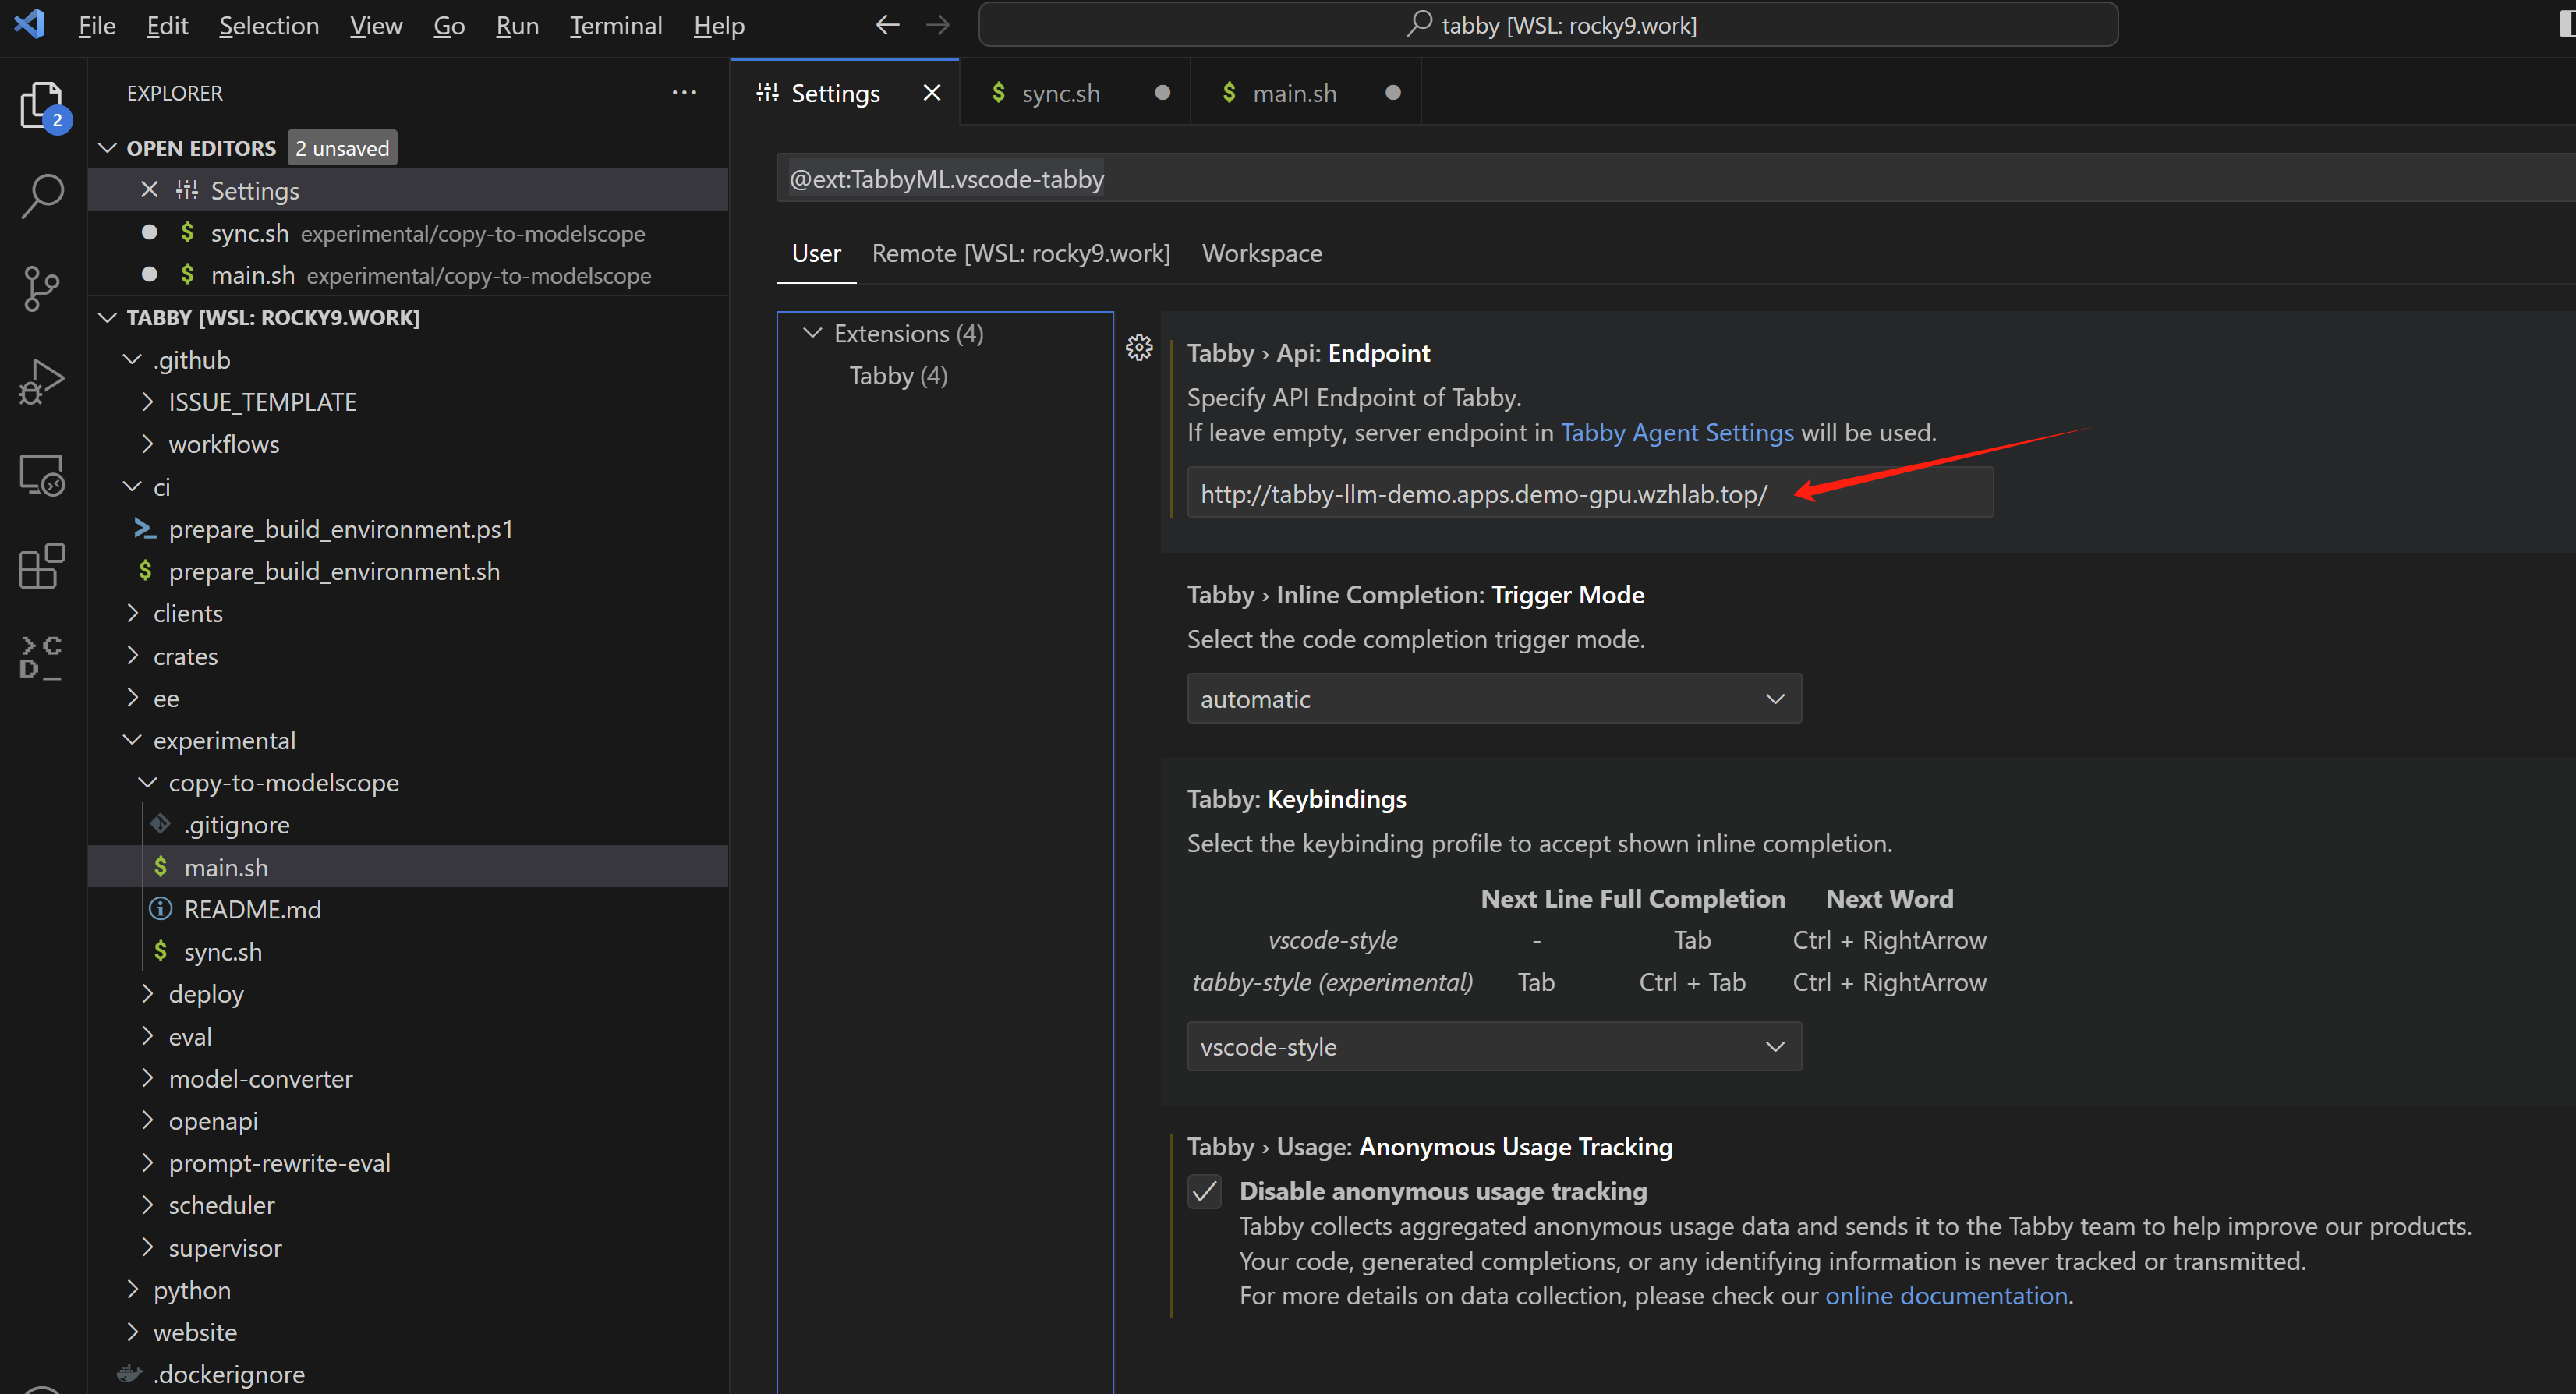Open the Extensions view
Screen dimensions: 2576x1394
coord(42,566)
